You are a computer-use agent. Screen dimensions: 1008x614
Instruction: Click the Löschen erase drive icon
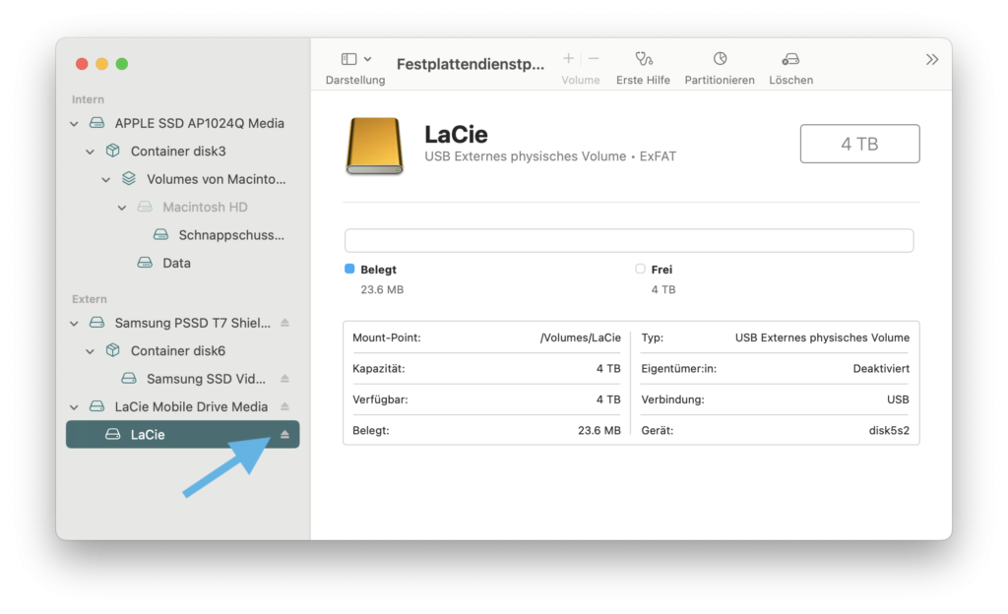pyautogui.click(x=790, y=59)
